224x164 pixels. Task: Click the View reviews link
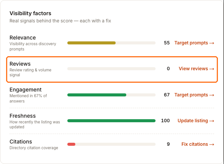click(x=197, y=69)
